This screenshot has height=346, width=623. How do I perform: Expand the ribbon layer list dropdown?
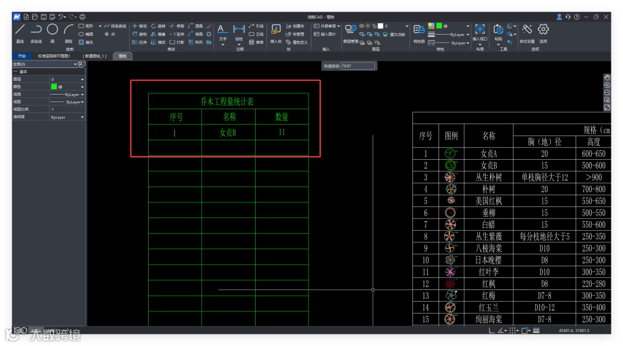coord(407,26)
